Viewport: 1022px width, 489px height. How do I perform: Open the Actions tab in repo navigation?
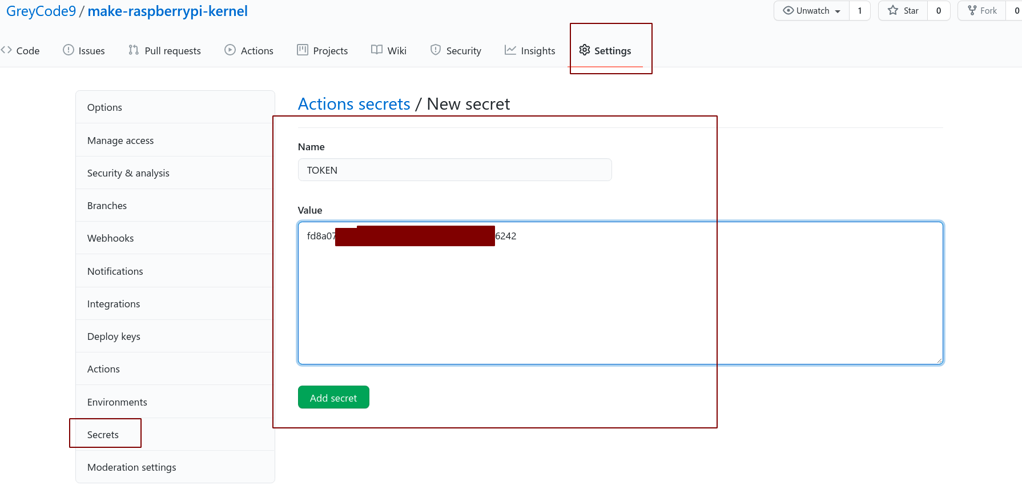point(249,51)
